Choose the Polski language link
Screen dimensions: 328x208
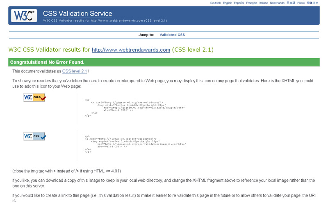pos(301,3)
